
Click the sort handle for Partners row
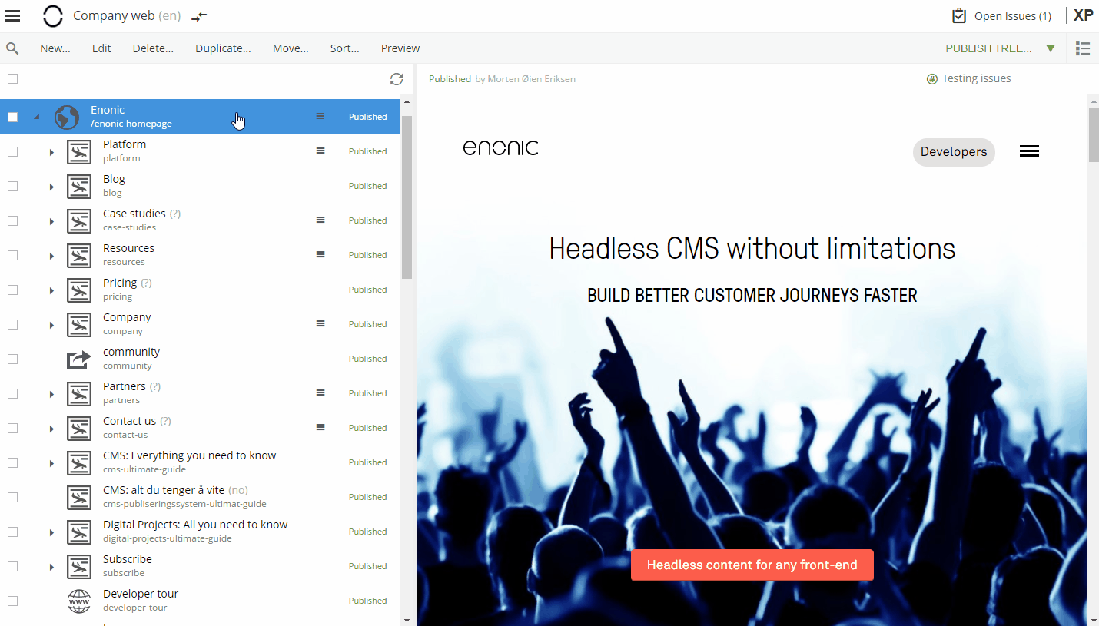pos(320,392)
